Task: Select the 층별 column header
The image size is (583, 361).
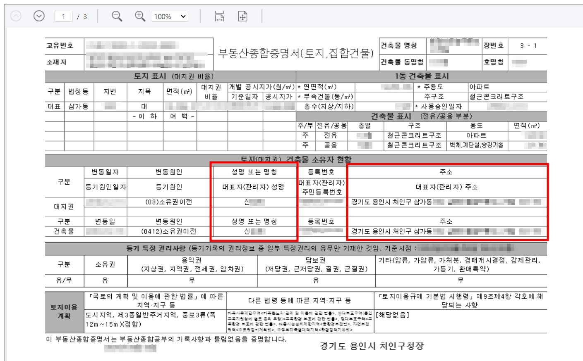Action: click(x=365, y=126)
